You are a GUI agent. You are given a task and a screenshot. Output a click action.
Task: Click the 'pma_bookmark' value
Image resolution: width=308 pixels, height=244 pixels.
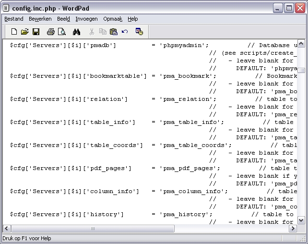(188, 76)
